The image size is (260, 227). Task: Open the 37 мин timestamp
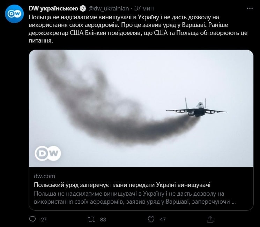[x=144, y=8]
